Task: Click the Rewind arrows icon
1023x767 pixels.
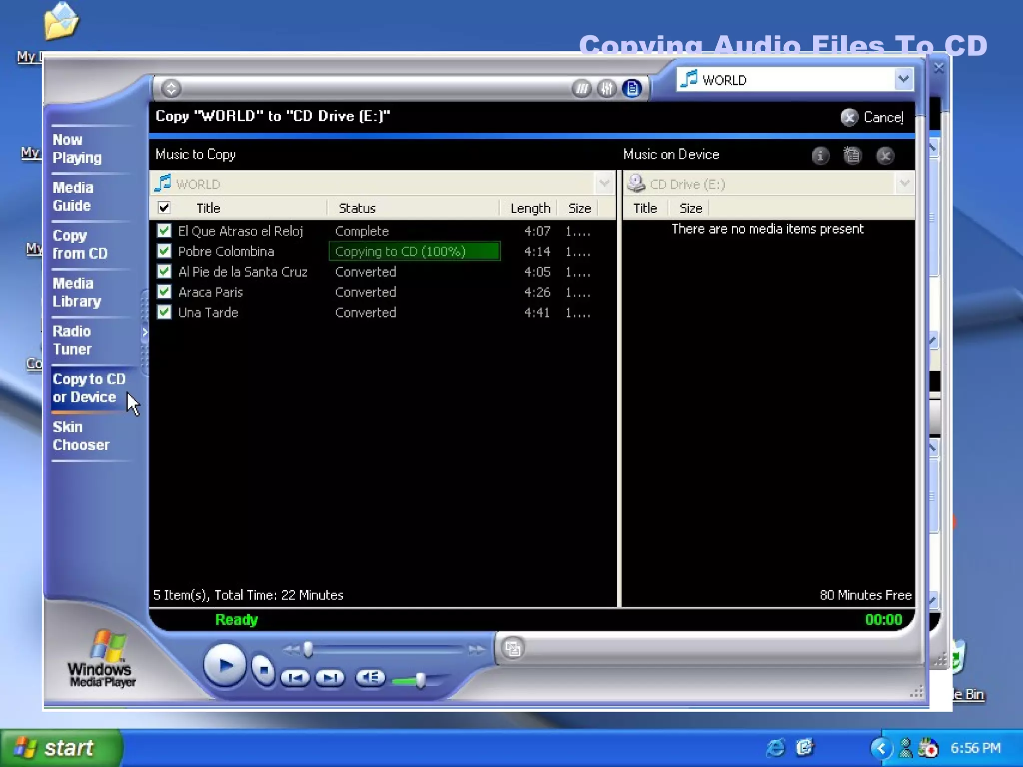Action: click(x=291, y=650)
